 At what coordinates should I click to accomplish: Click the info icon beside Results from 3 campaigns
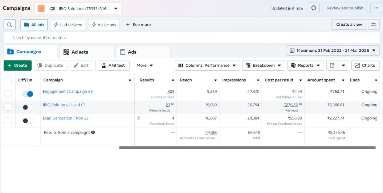coord(93,133)
